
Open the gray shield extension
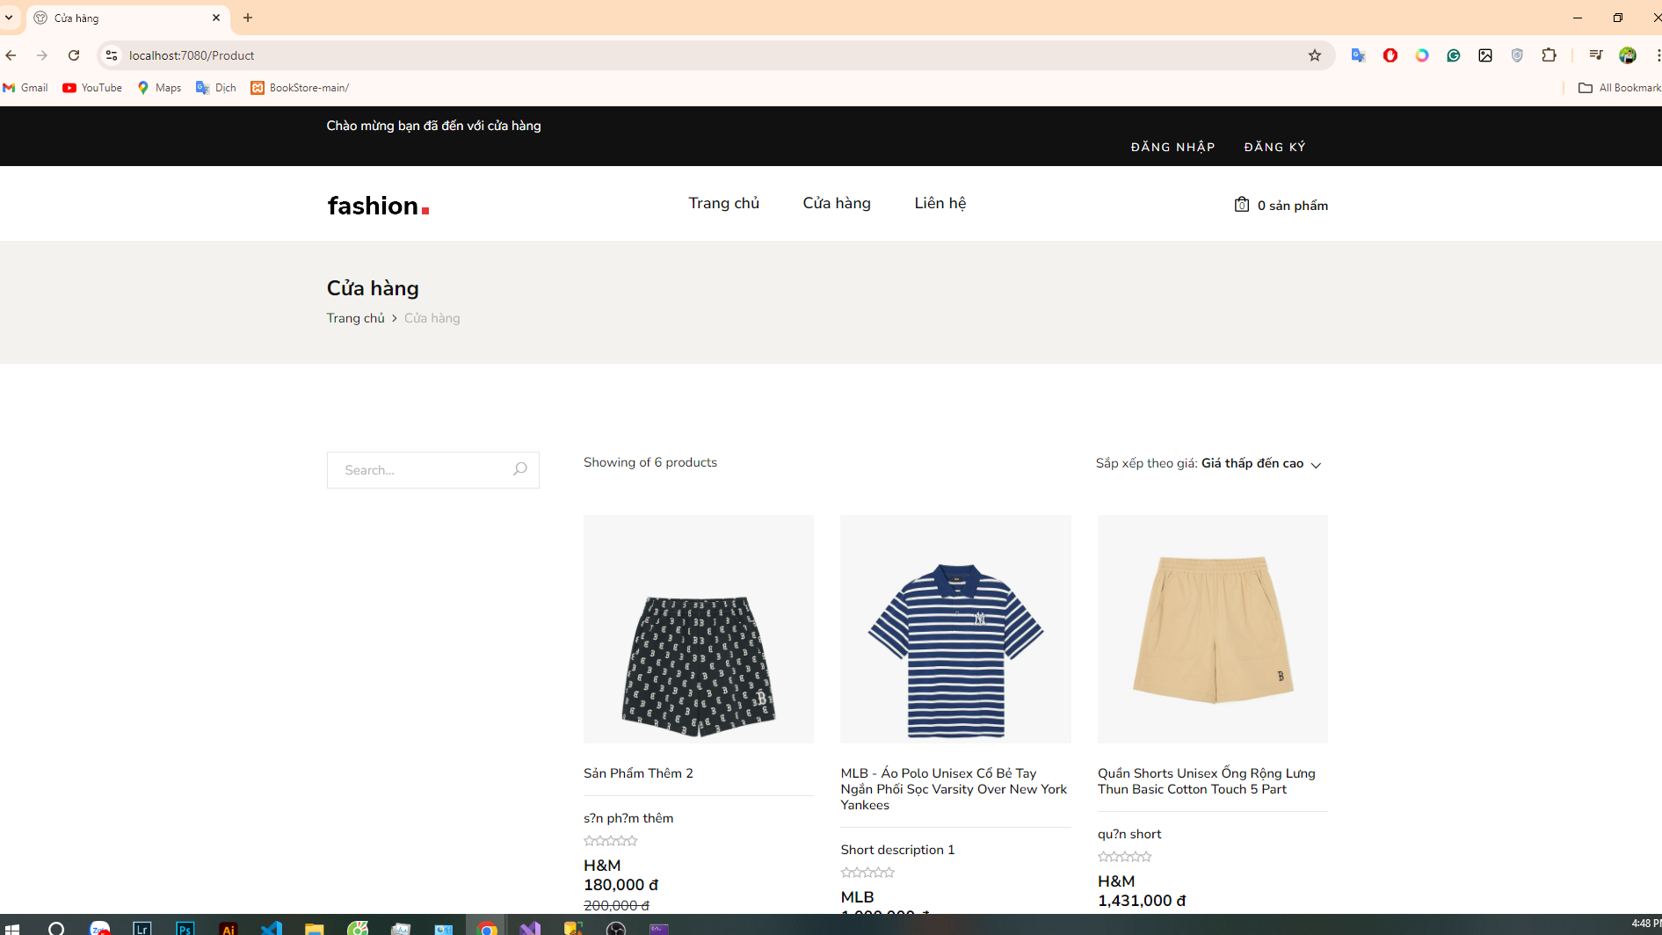[1517, 55]
